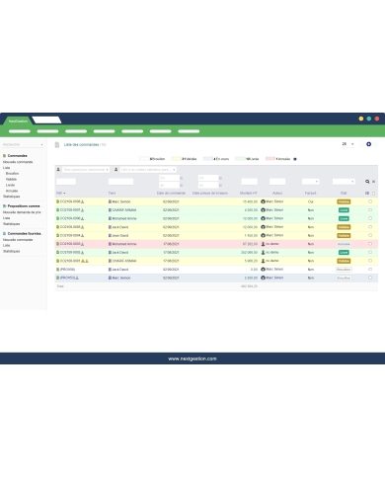385x478 pixels.
Task: Click the person icon before the contact filter
Action: coord(115,170)
